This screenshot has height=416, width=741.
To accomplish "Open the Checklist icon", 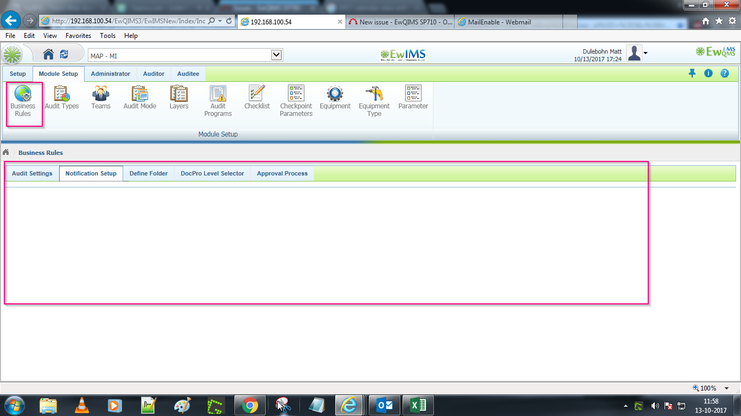I will pyautogui.click(x=257, y=98).
